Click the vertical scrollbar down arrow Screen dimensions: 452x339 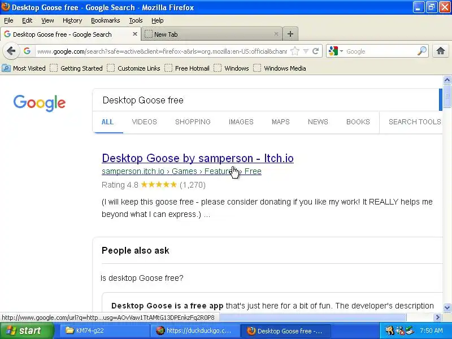pyautogui.click(x=447, y=307)
